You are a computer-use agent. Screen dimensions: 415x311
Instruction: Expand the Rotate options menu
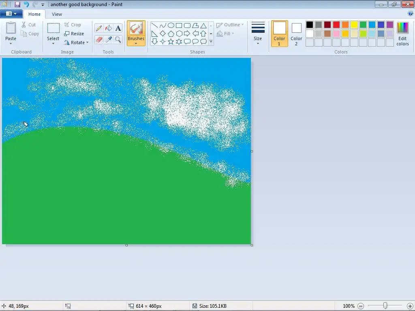pyautogui.click(x=88, y=42)
